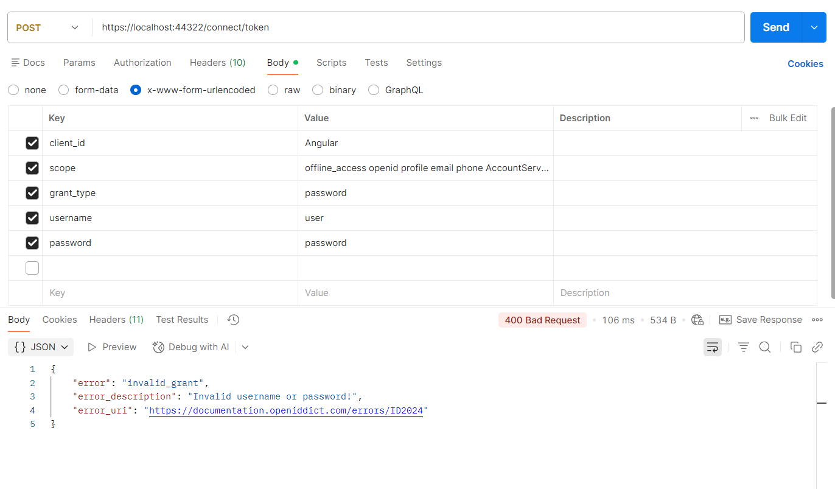The height and width of the screenshot is (489, 835).
Task: Open search in response body
Action: point(765,347)
